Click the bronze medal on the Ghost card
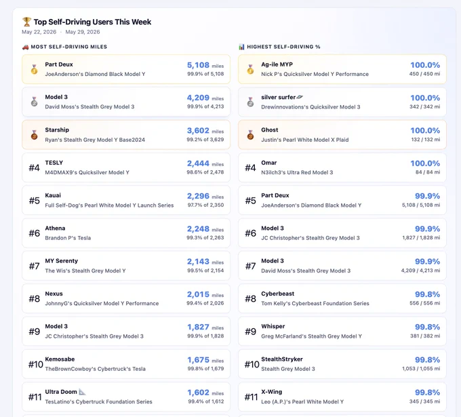Screen dimensions: 461x417 click(250, 135)
